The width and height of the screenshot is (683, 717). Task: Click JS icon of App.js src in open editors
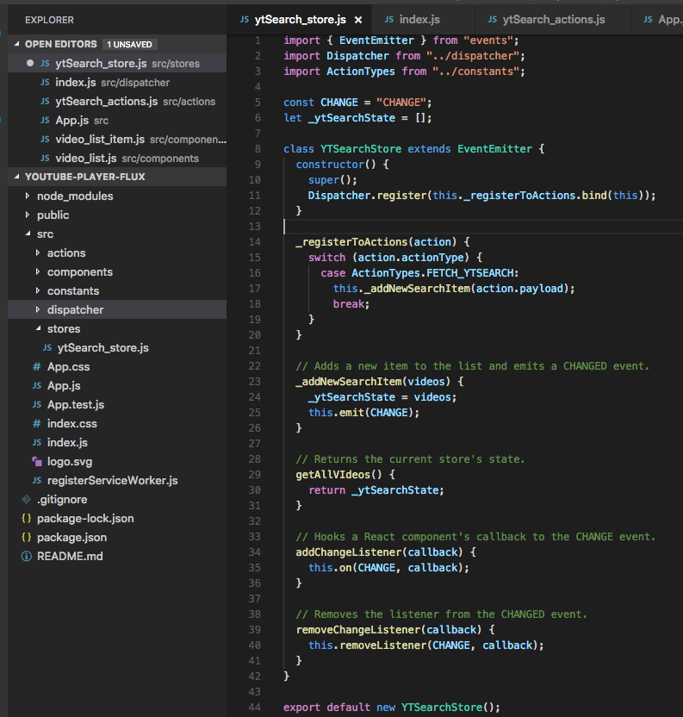pos(45,121)
